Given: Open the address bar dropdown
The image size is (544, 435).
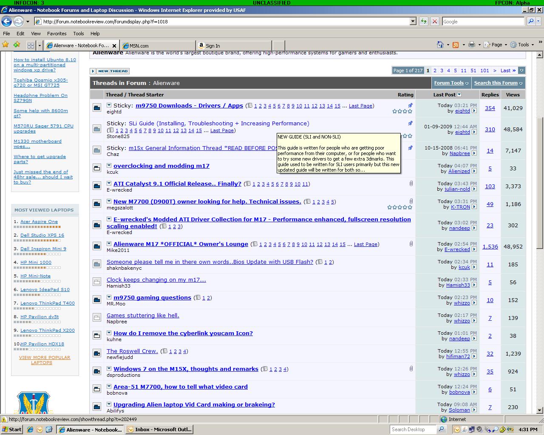Looking at the screenshot, I should (x=413, y=21).
